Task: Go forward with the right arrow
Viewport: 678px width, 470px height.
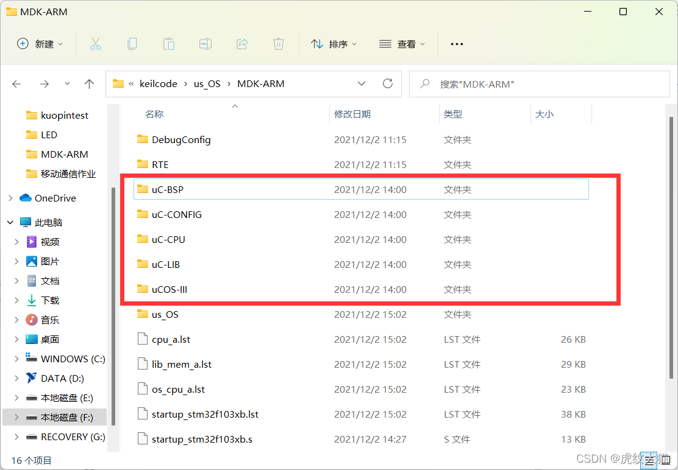Action: tap(44, 84)
